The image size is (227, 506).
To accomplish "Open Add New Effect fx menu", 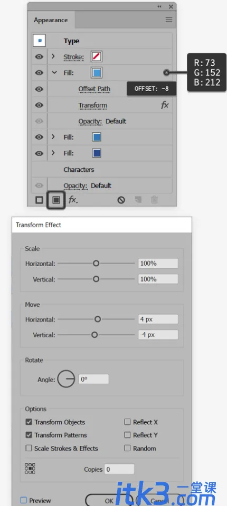I will [x=73, y=200].
